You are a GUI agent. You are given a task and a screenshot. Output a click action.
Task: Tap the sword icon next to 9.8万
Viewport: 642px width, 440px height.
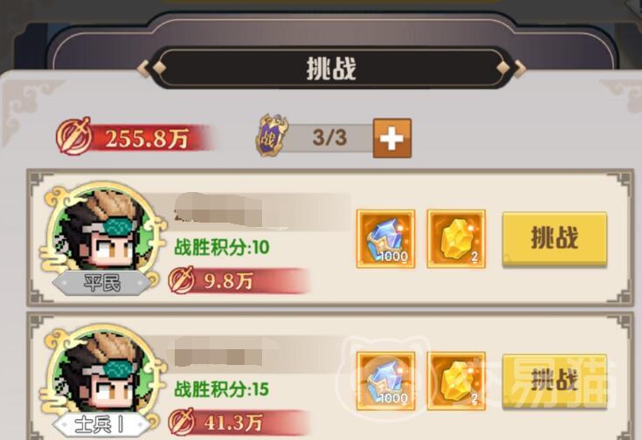[x=182, y=280]
